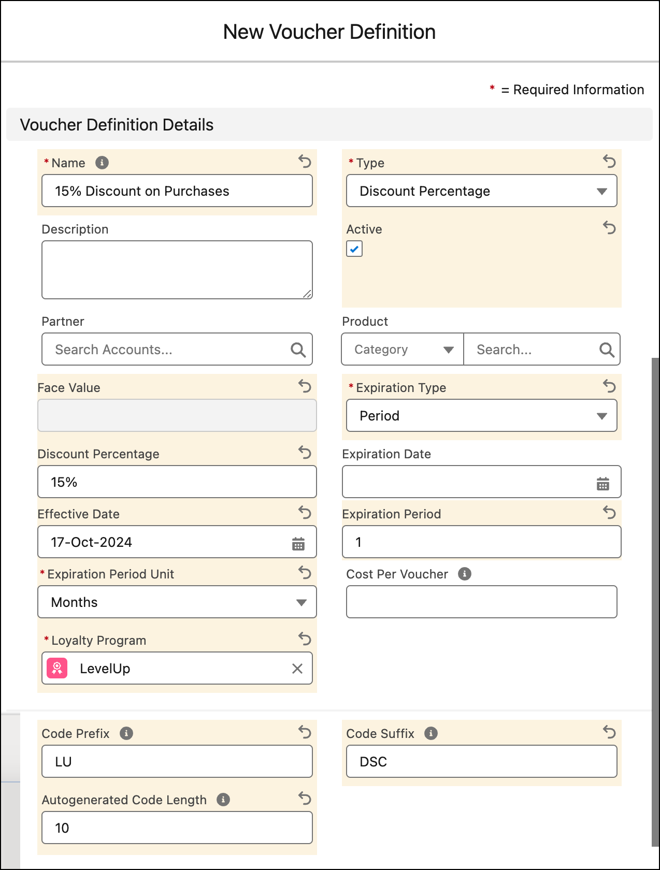This screenshot has width=660, height=870.
Task: Click the Product search magnifier icon
Action: tap(607, 350)
